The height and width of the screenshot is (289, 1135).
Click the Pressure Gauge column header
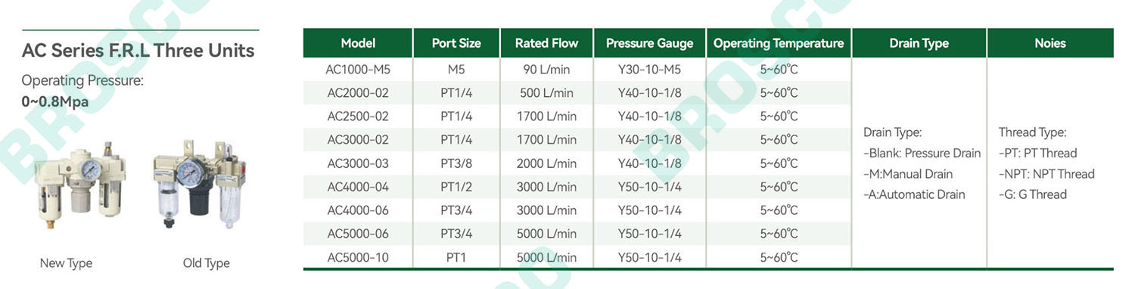point(649,43)
